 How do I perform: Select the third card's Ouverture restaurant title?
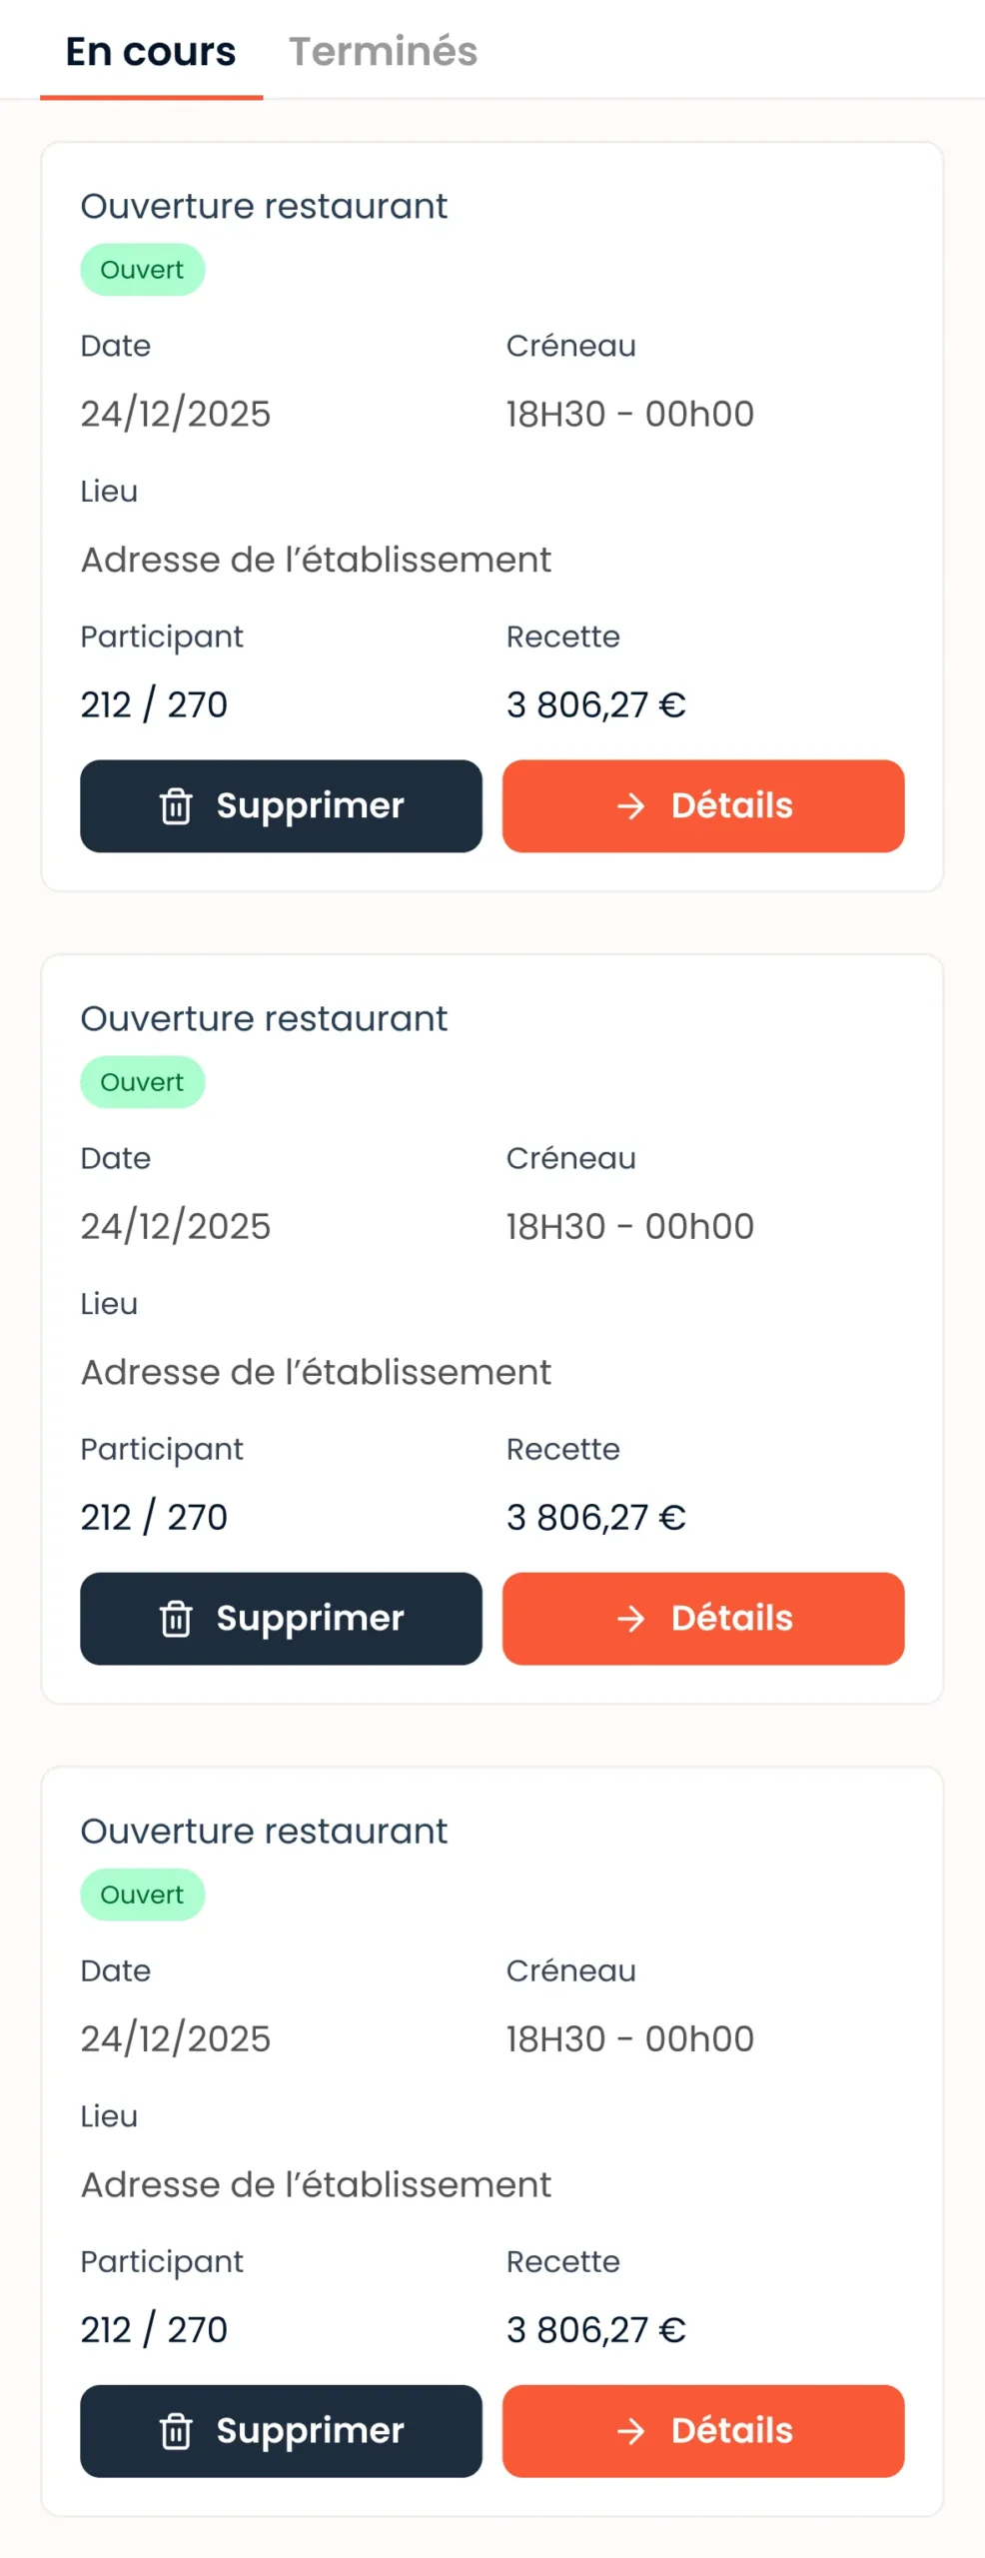264,1832
